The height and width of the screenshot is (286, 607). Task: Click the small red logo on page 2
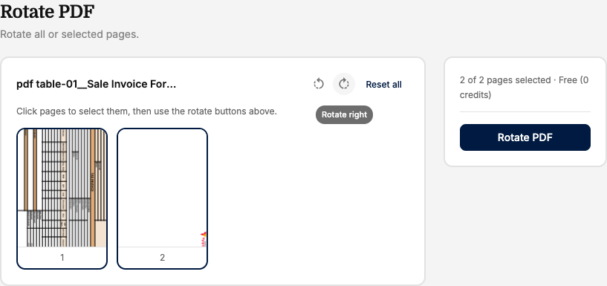[204, 239]
